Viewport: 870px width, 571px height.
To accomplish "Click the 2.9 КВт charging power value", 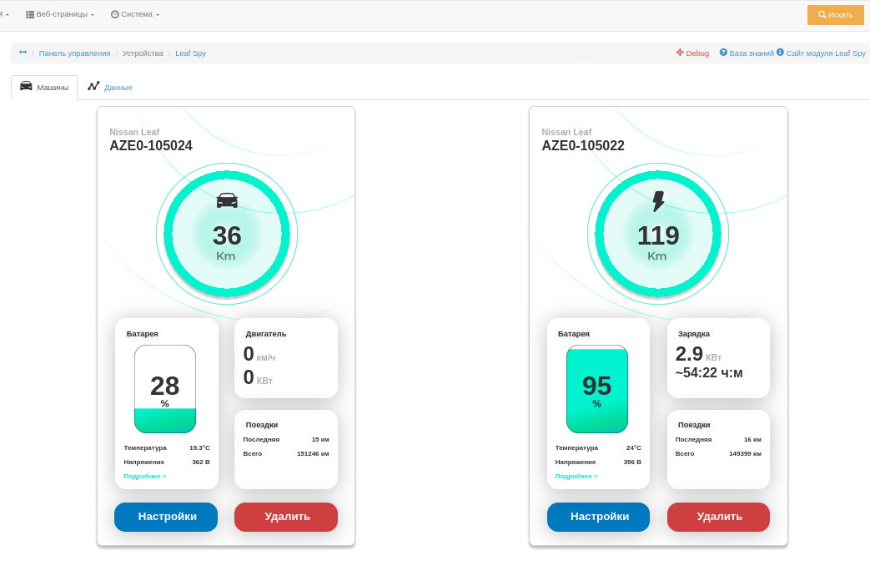I will (698, 355).
